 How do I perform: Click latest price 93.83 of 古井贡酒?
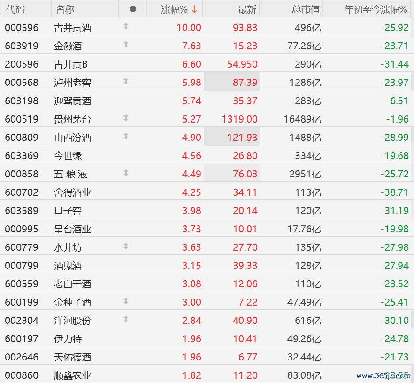[x=245, y=28]
